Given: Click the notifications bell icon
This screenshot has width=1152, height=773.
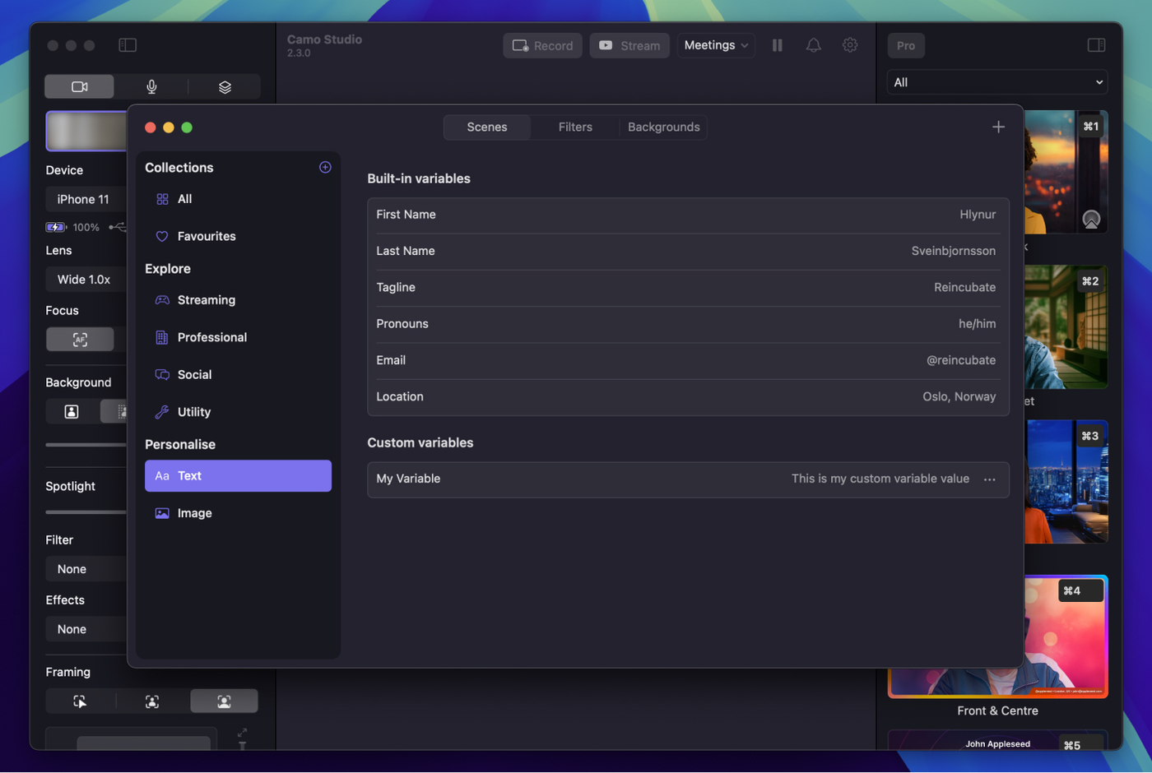Looking at the screenshot, I should [x=813, y=46].
